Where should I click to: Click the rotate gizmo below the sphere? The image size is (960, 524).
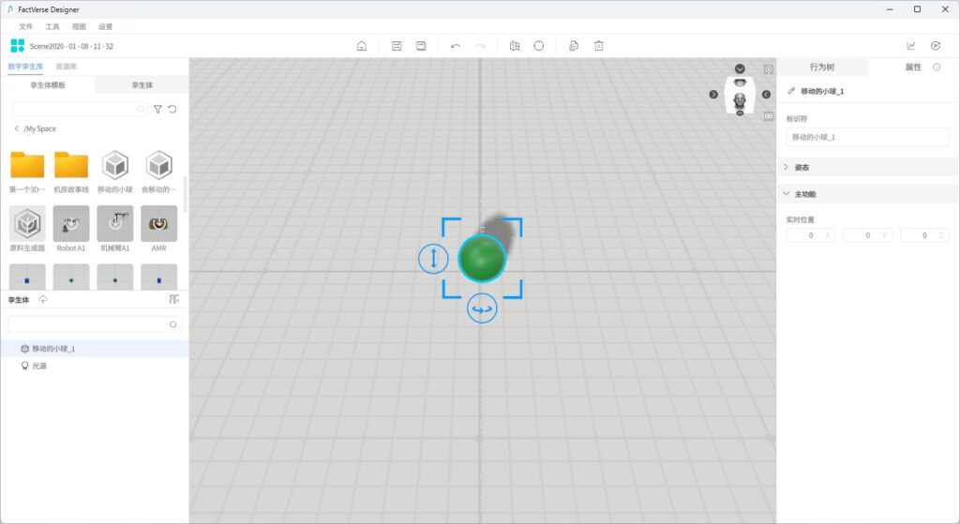tap(482, 308)
